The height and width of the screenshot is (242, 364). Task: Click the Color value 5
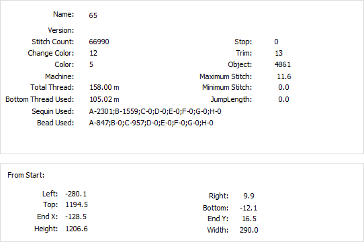(91, 64)
